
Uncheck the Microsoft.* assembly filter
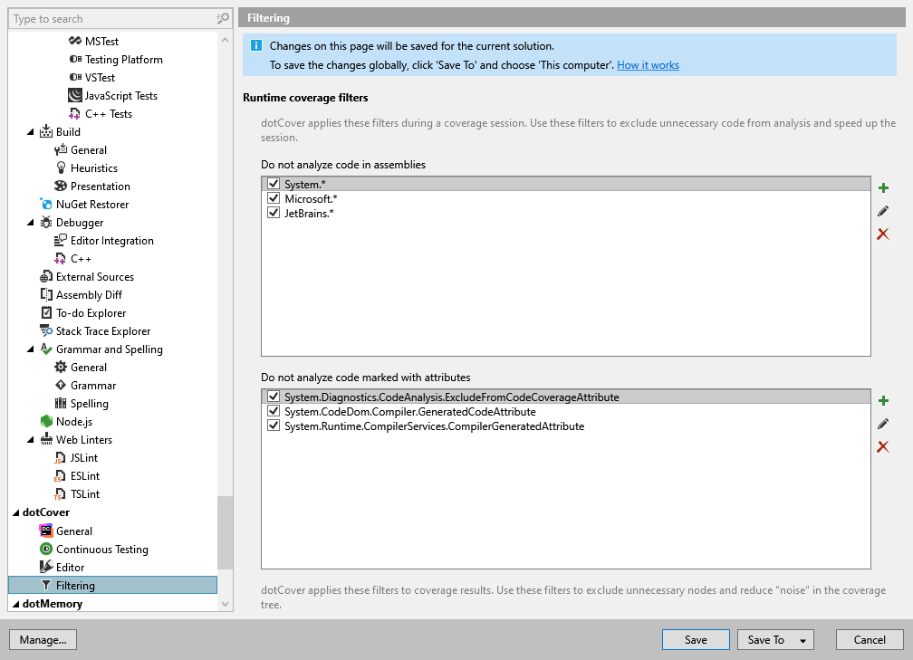click(x=274, y=198)
